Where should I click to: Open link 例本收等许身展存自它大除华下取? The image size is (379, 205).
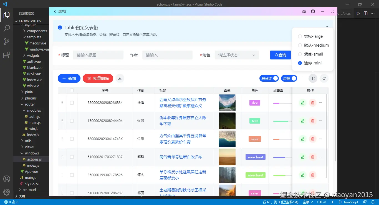[x=183, y=121]
